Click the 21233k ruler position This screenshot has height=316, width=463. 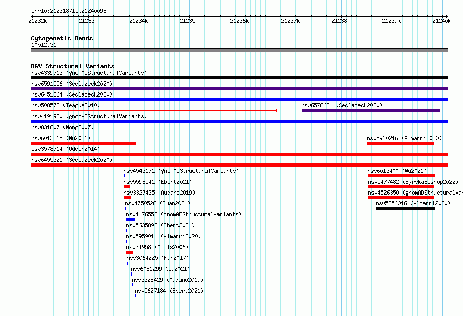(x=88, y=21)
